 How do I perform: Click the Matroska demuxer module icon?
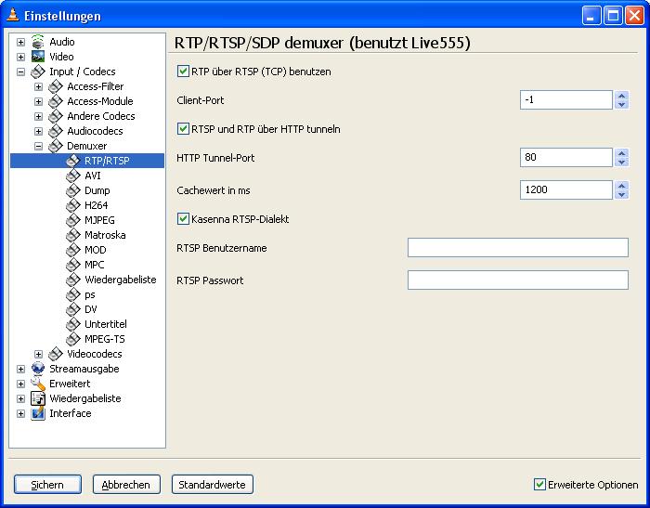73,235
